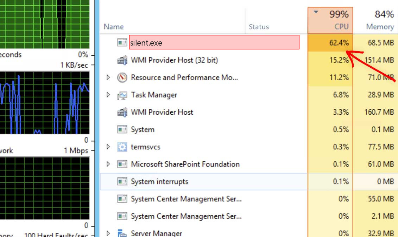
Task: Click the termsvcs service gear icon
Action: pos(122,147)
